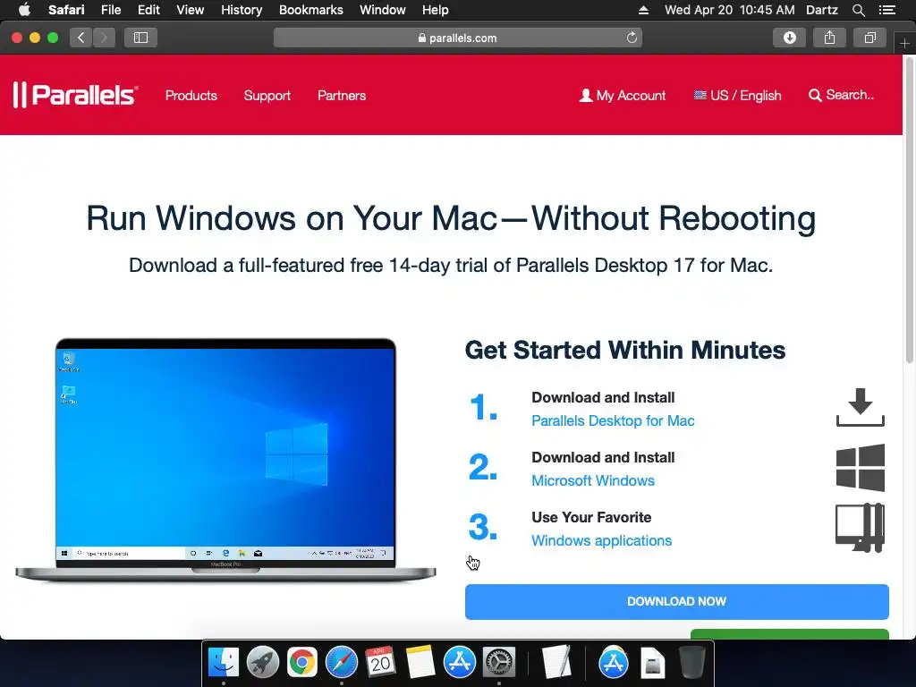
Task: Open the Apple menu
Action: click(24, 10)
